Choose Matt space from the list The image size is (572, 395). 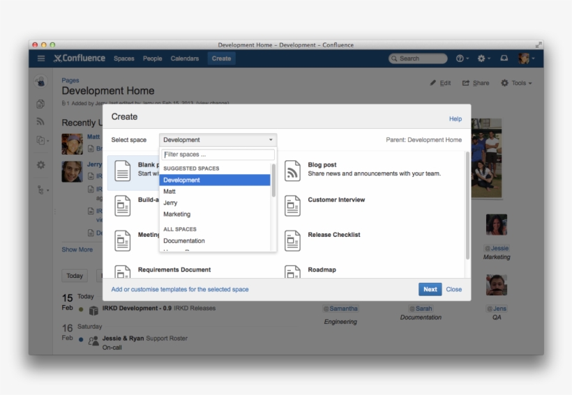tap(215, 192)
